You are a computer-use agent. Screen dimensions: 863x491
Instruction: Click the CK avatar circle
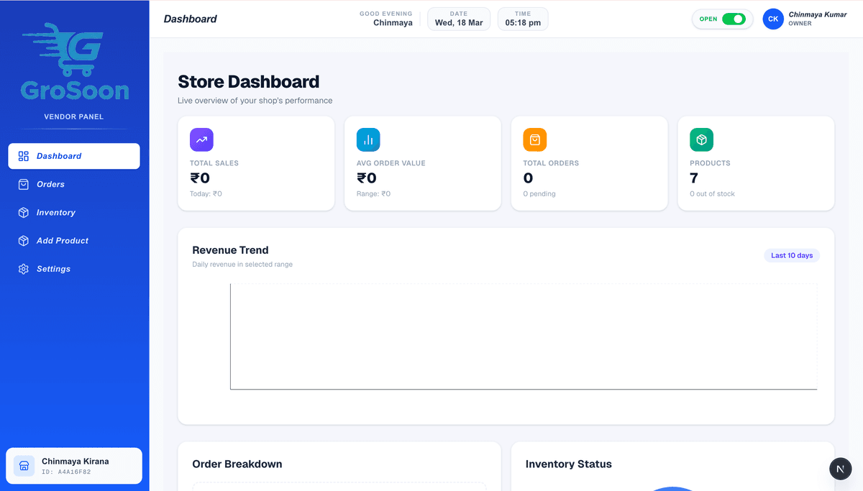click(x=773, y=19)
